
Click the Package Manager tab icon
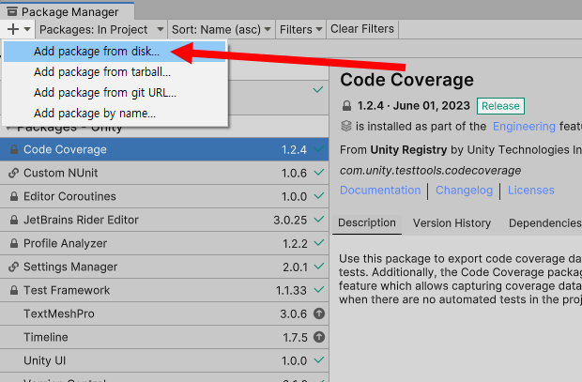point(12,11)
